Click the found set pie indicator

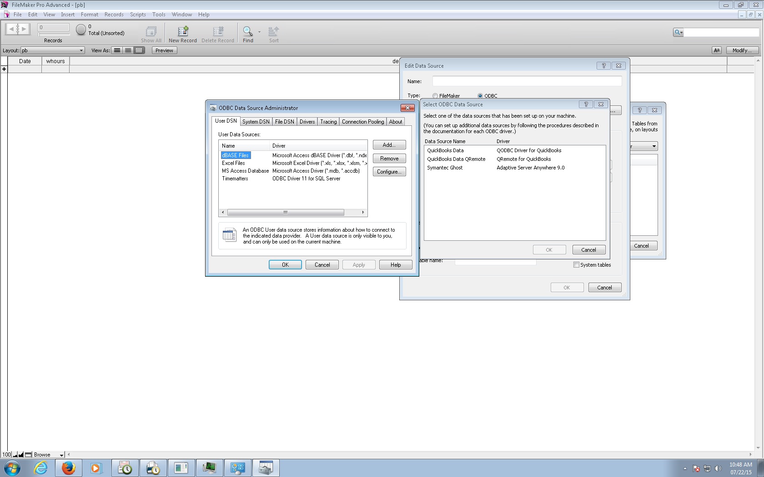80,30
